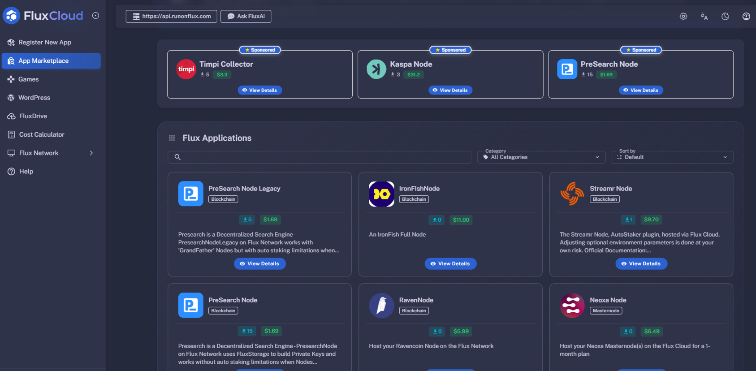Click sponsored PreSearch Node logo
The image size is (756, 371).
(567, 69)
